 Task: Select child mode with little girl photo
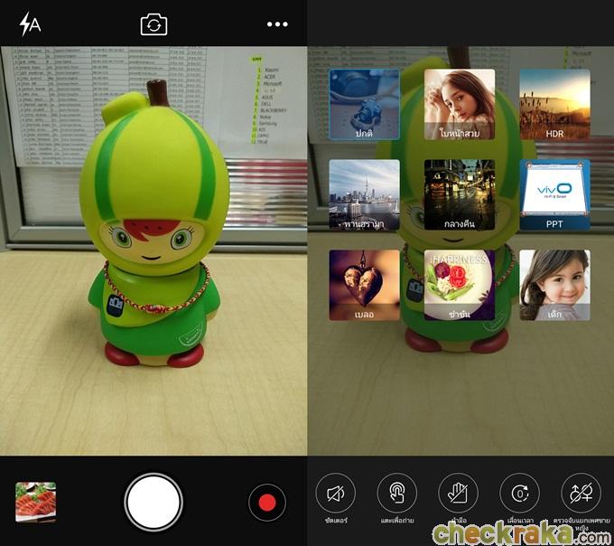click(x=554, y=285)
